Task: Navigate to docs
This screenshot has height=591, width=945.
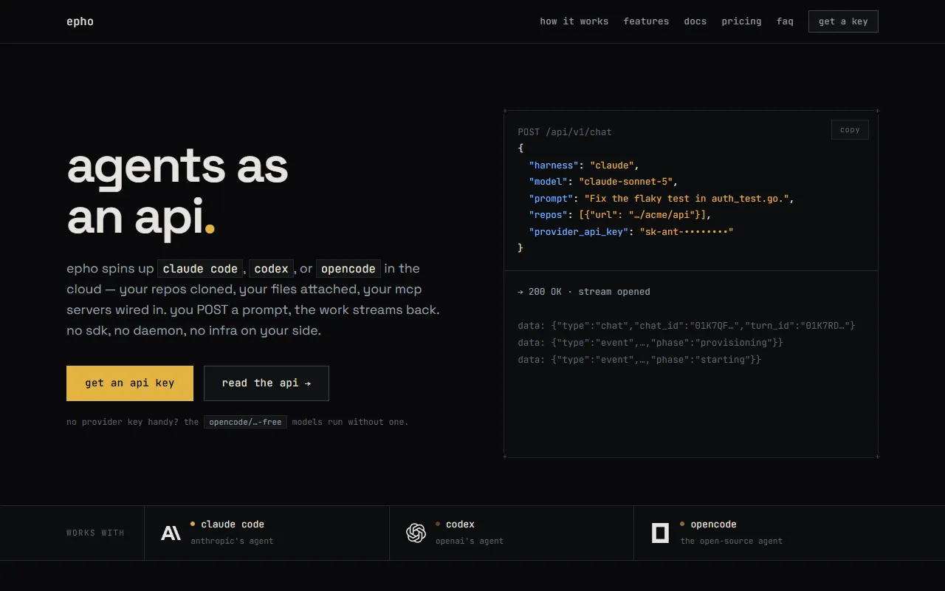Action: [695, 21]
